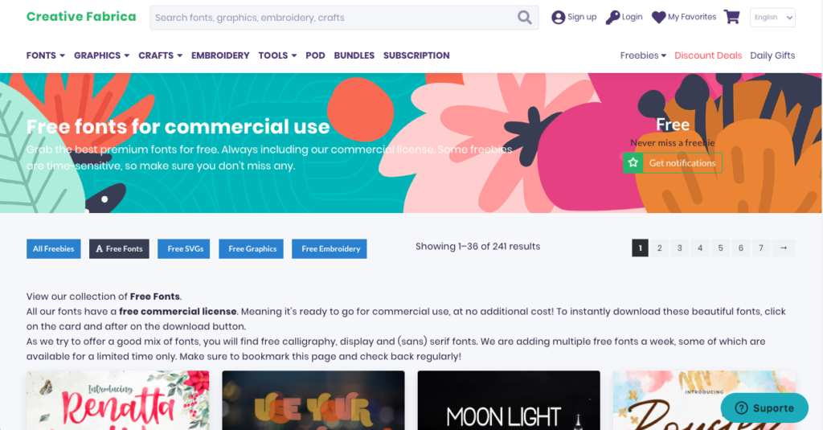Click the Login text link
This screenshot has width=823, height=430.
coord(632,17)
